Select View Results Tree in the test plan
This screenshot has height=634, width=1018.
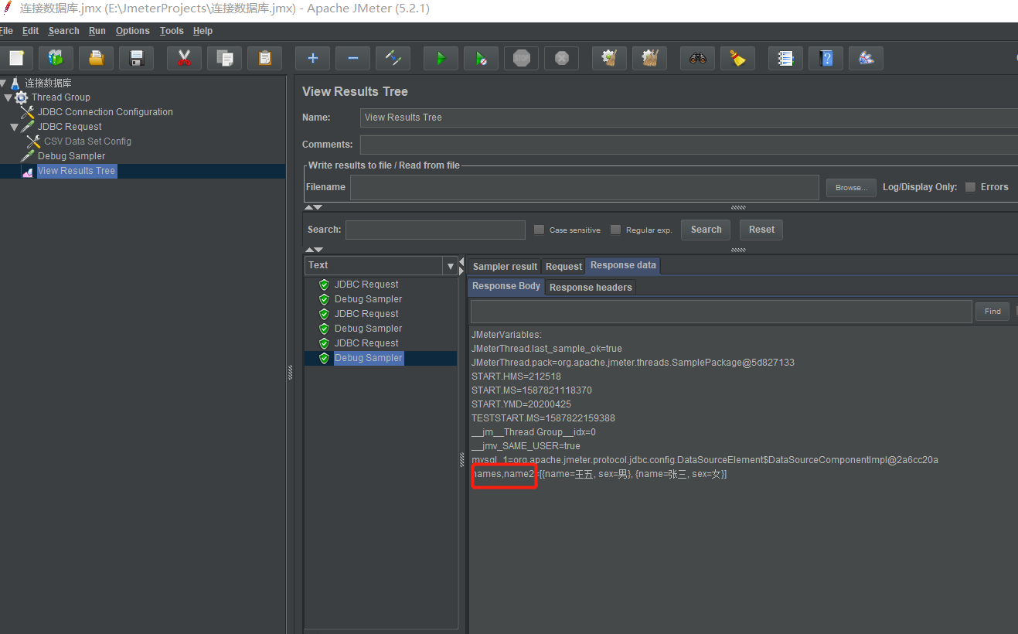[x=77, y=171]
